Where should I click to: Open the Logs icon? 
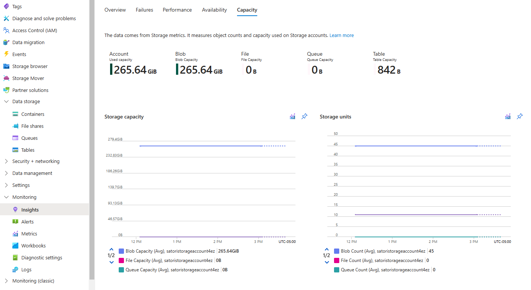[15, 269]
